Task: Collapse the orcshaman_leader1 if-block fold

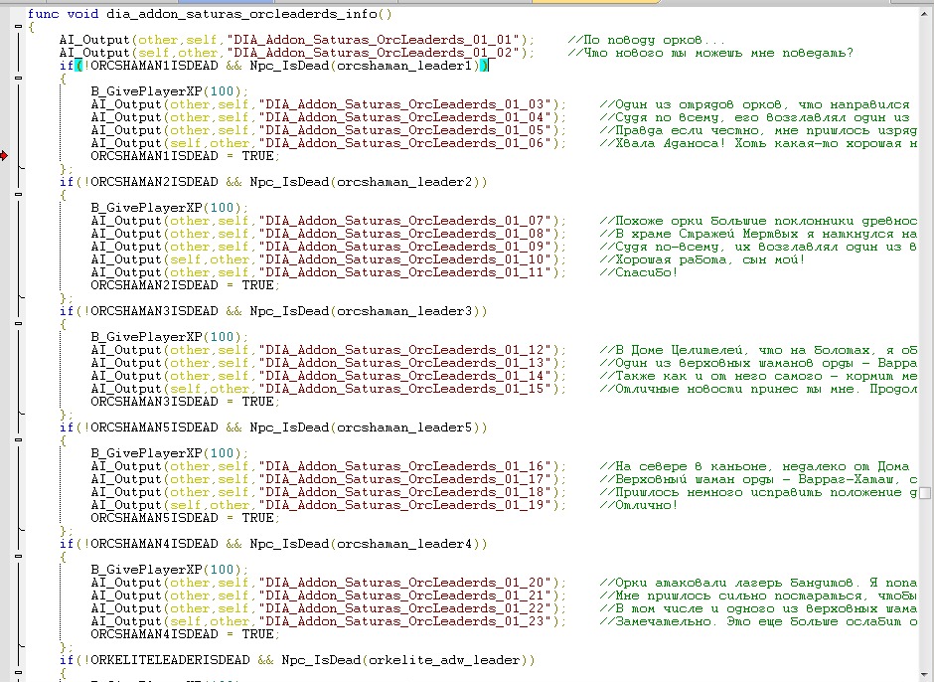Action: tap(19, 79)
